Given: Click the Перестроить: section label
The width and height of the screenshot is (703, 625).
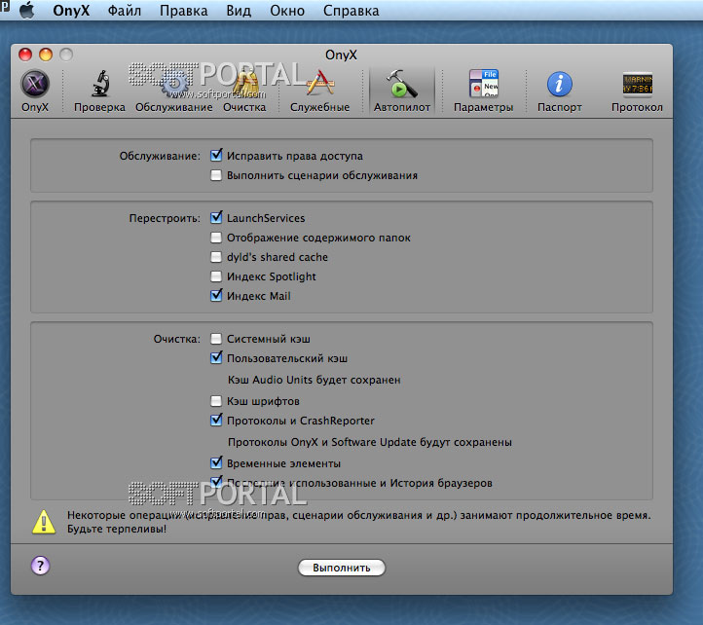Looking at the screenshot, I should click(x=165, y=218).
